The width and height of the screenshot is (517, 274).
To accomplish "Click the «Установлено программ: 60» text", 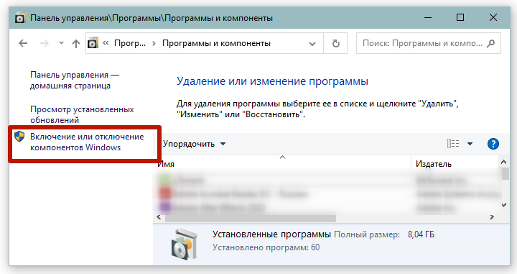I will tap(266, 247).
